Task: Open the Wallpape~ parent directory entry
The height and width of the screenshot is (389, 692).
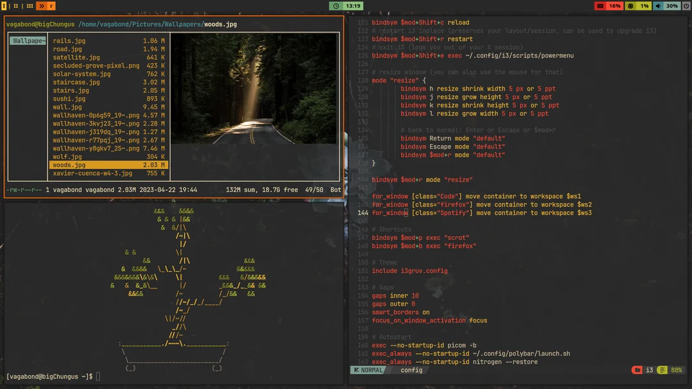Action: coord(27,40)
